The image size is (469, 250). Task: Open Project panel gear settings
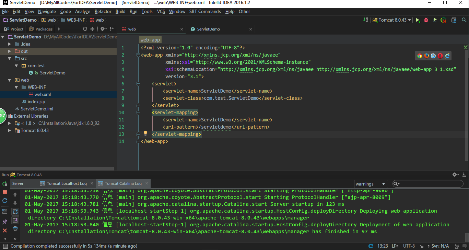click(103, 29)
